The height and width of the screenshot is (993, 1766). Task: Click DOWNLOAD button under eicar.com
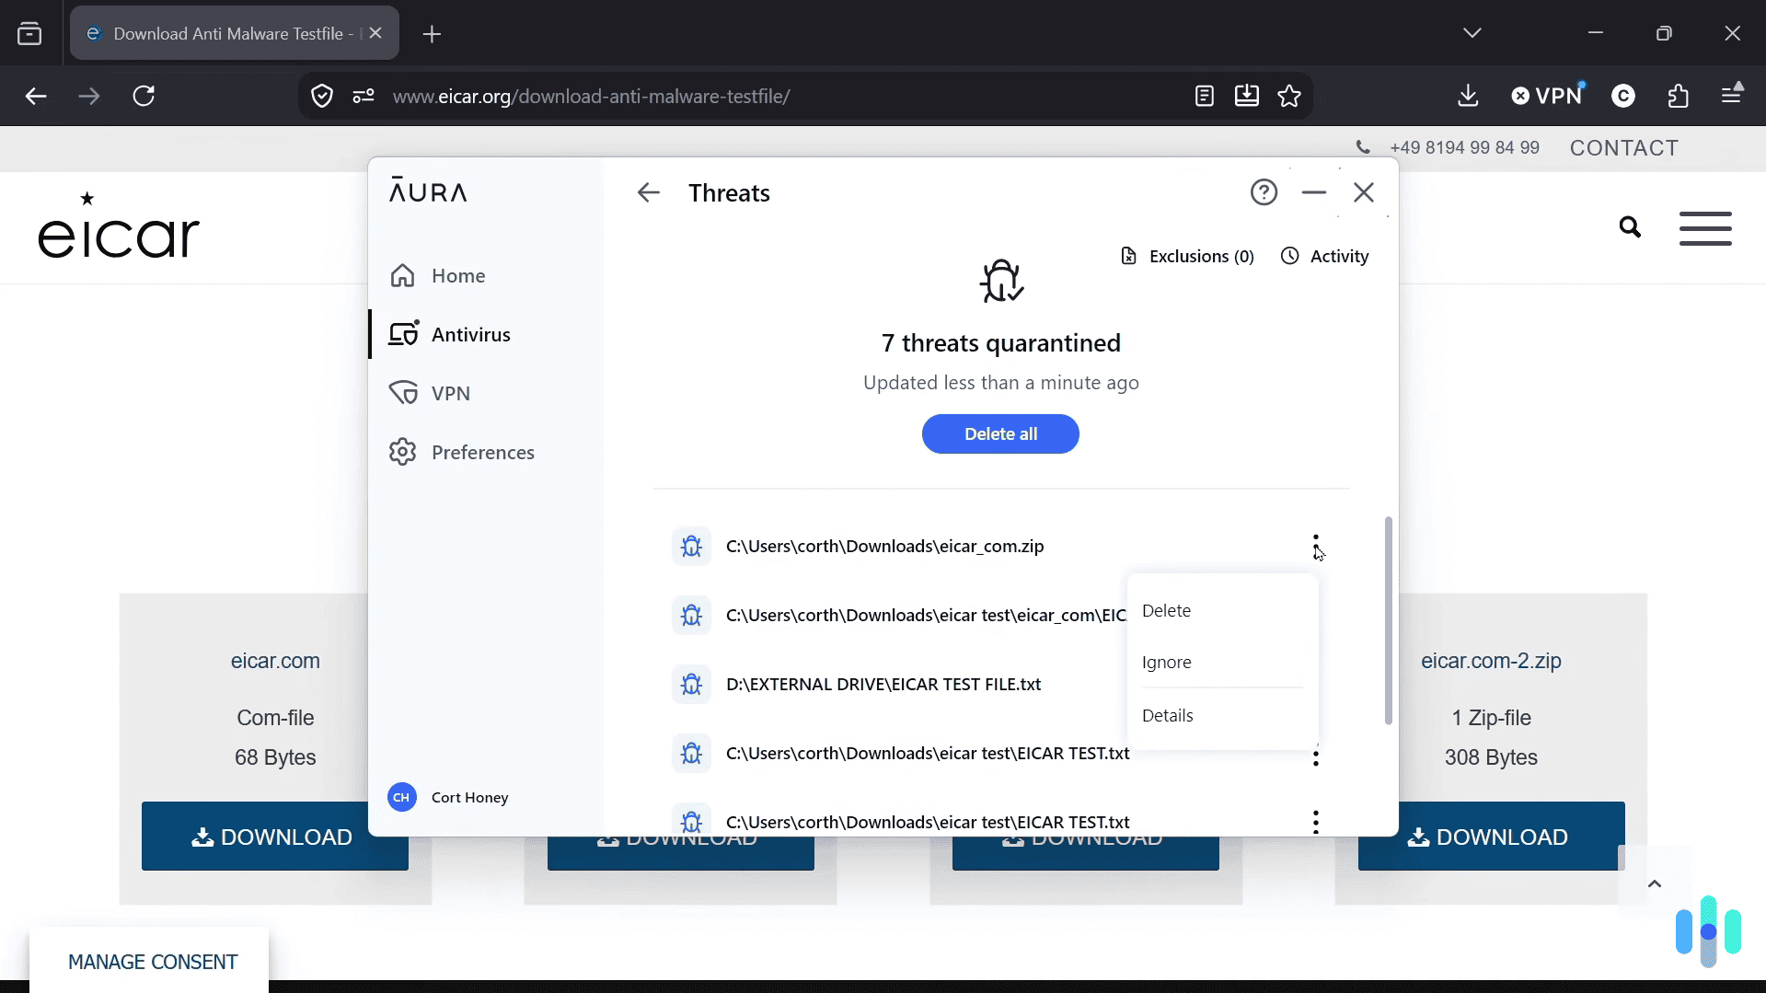pyautogui.click(x=274, y=837)
